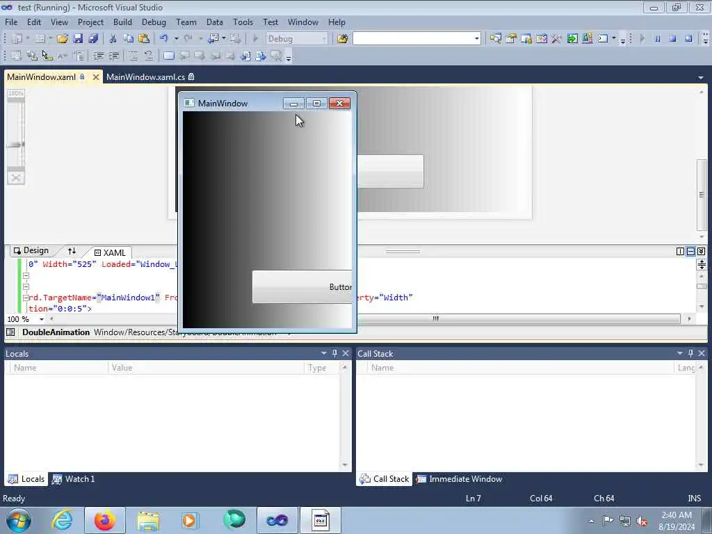This screenshot has width=712, height=534.
Task: Swap the Design and XAML panes
Action: point(72,251)
